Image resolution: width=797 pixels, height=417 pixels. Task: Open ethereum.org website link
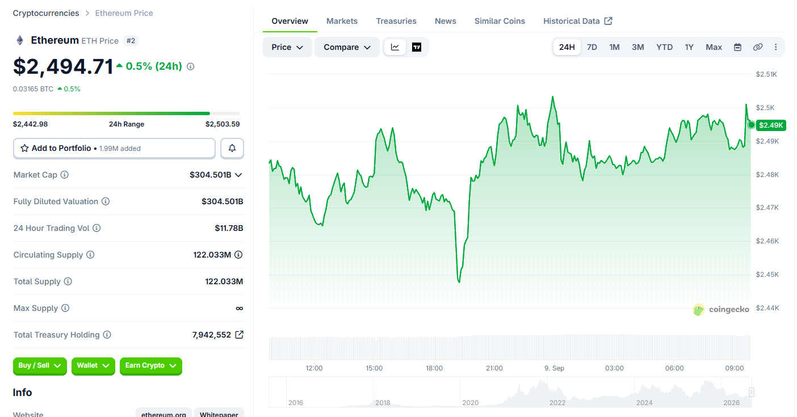[x=164, y=414]
